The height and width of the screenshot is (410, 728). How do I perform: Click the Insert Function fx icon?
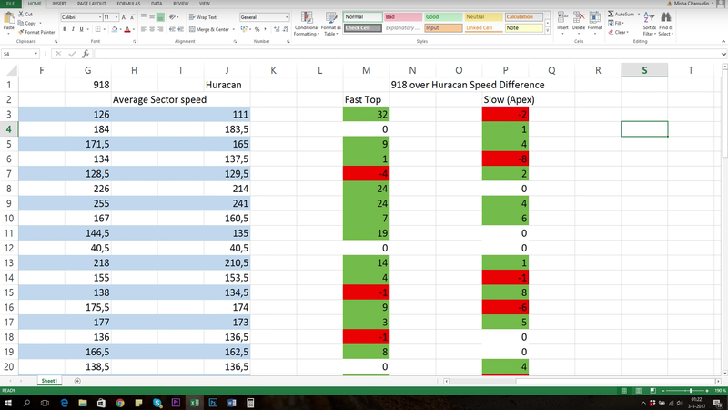[86, 54]
